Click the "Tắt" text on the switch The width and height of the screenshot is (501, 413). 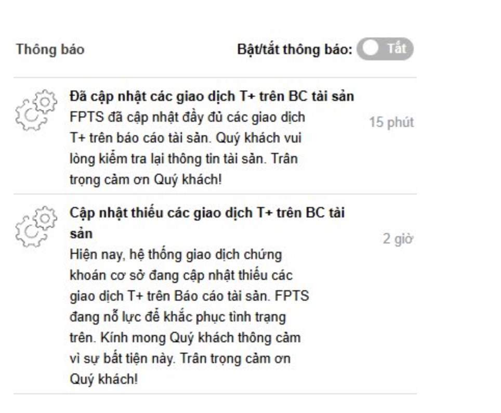click(397, 48)
